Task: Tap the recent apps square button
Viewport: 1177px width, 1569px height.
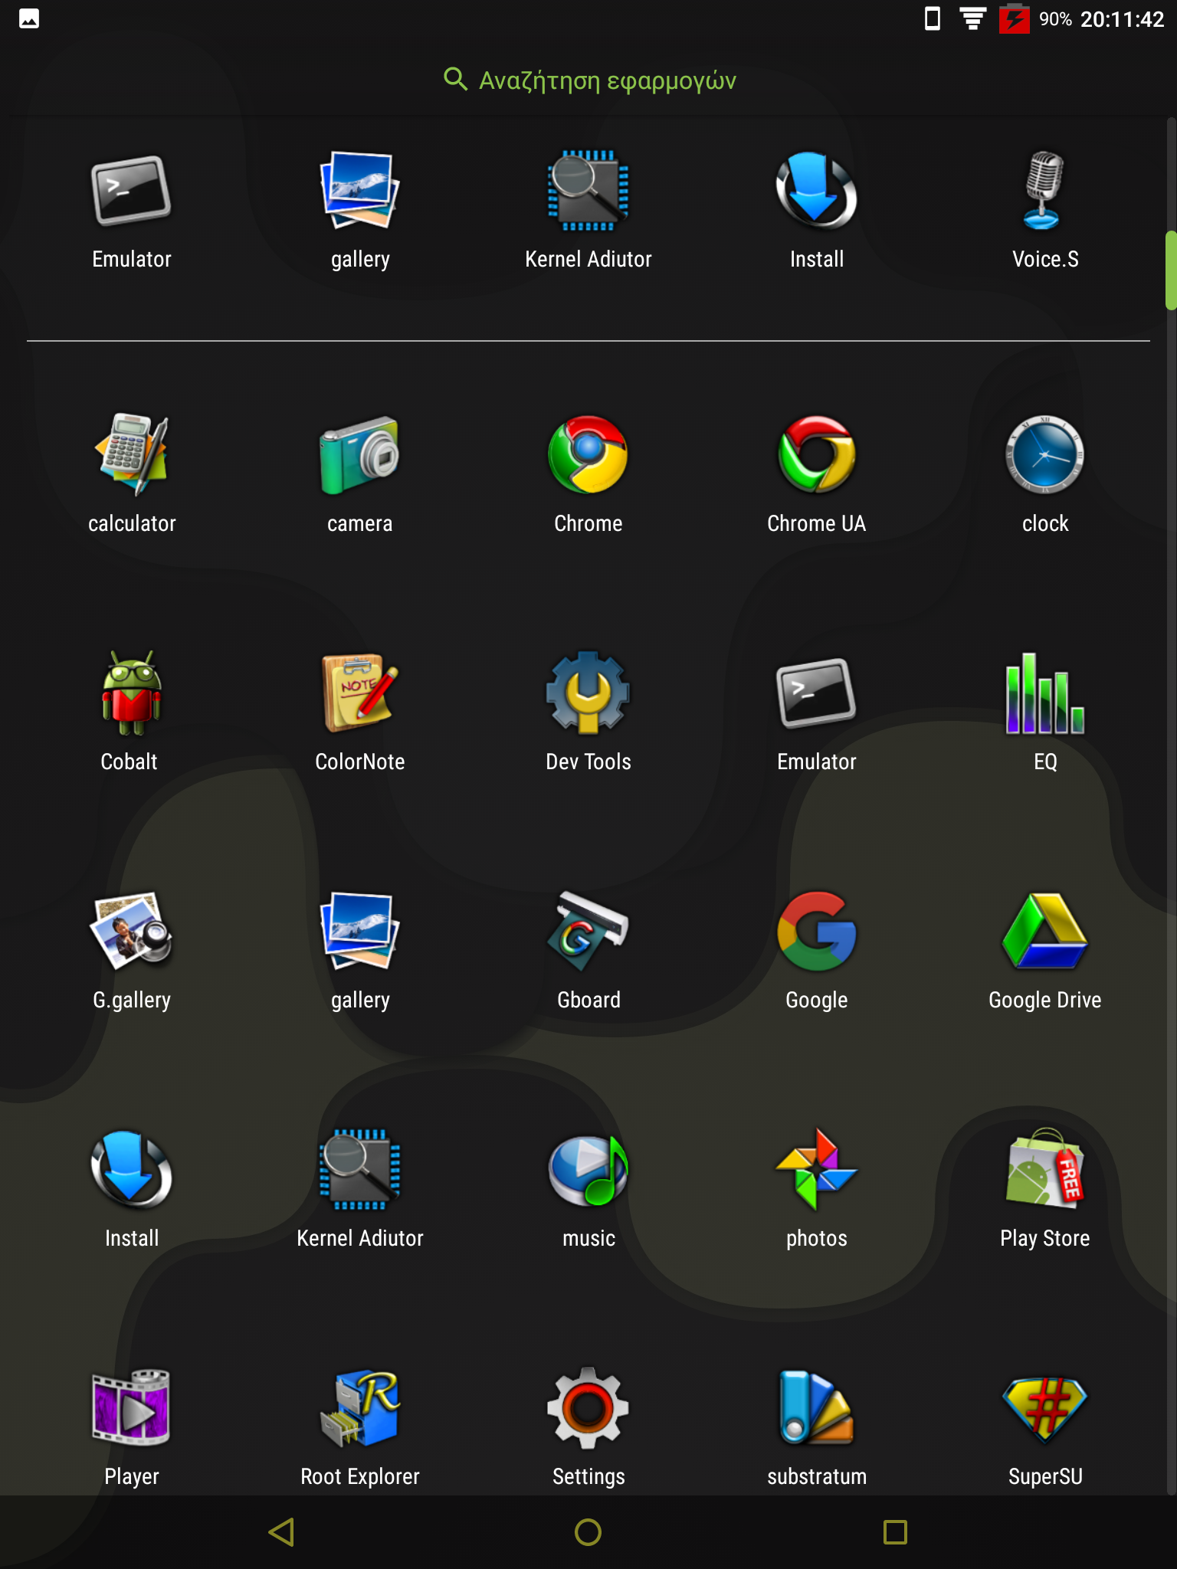Action: [x=895, y=1532]
